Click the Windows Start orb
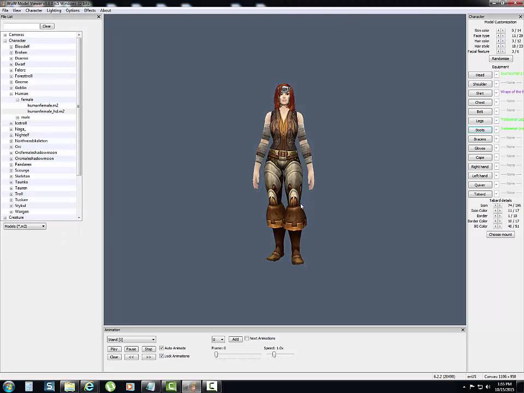 [x=9, y=386]
